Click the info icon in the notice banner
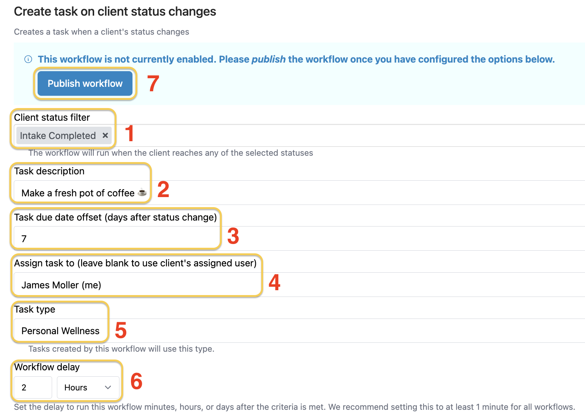The height and width of the screenshot is (418, 585). (x=29, y=59)
